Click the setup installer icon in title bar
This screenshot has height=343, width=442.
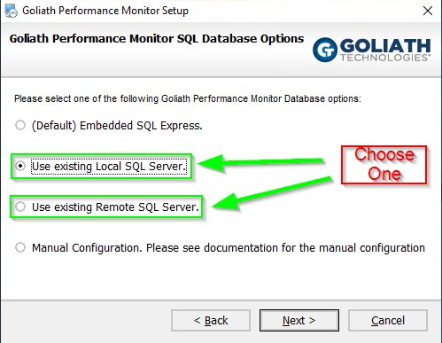12,11
